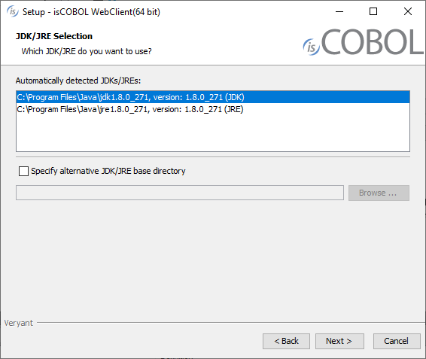Select the jdk1.8.0_271 (JDK) list entry
Screen dimensions: 426x359
(213, 97)
